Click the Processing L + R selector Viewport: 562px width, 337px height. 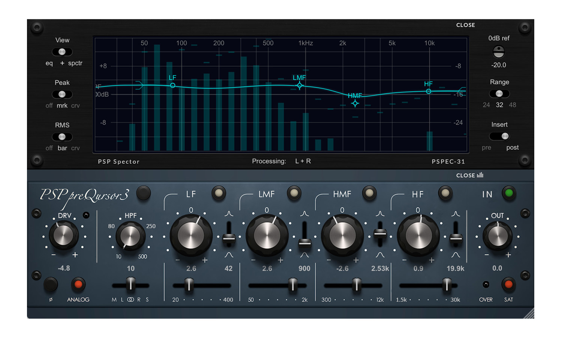[303, 161]
